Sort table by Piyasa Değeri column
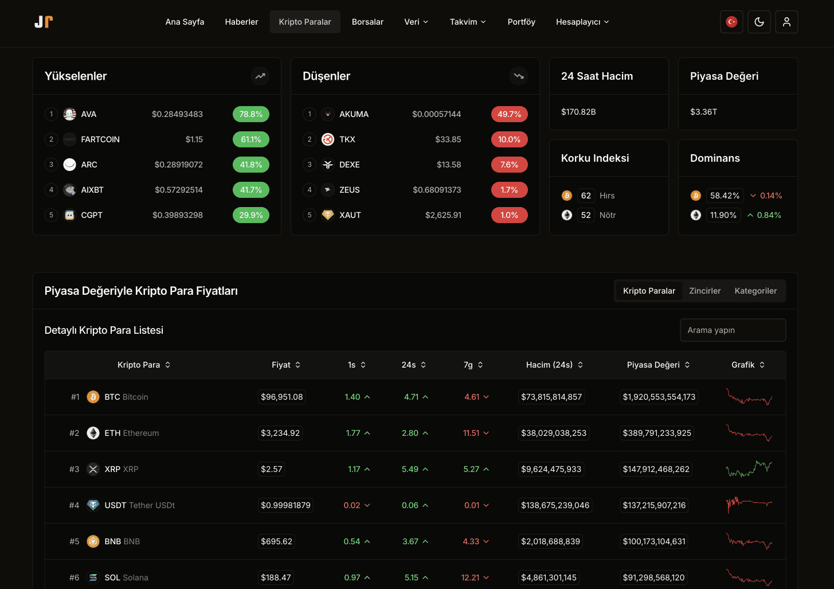 click(x=659, y=365)
